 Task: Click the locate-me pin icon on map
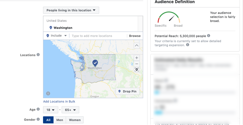(x=137, y=70)
